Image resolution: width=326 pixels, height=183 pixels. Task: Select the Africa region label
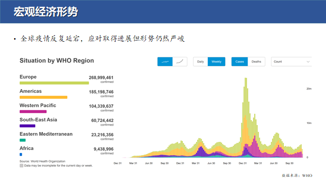pos(26,148)
